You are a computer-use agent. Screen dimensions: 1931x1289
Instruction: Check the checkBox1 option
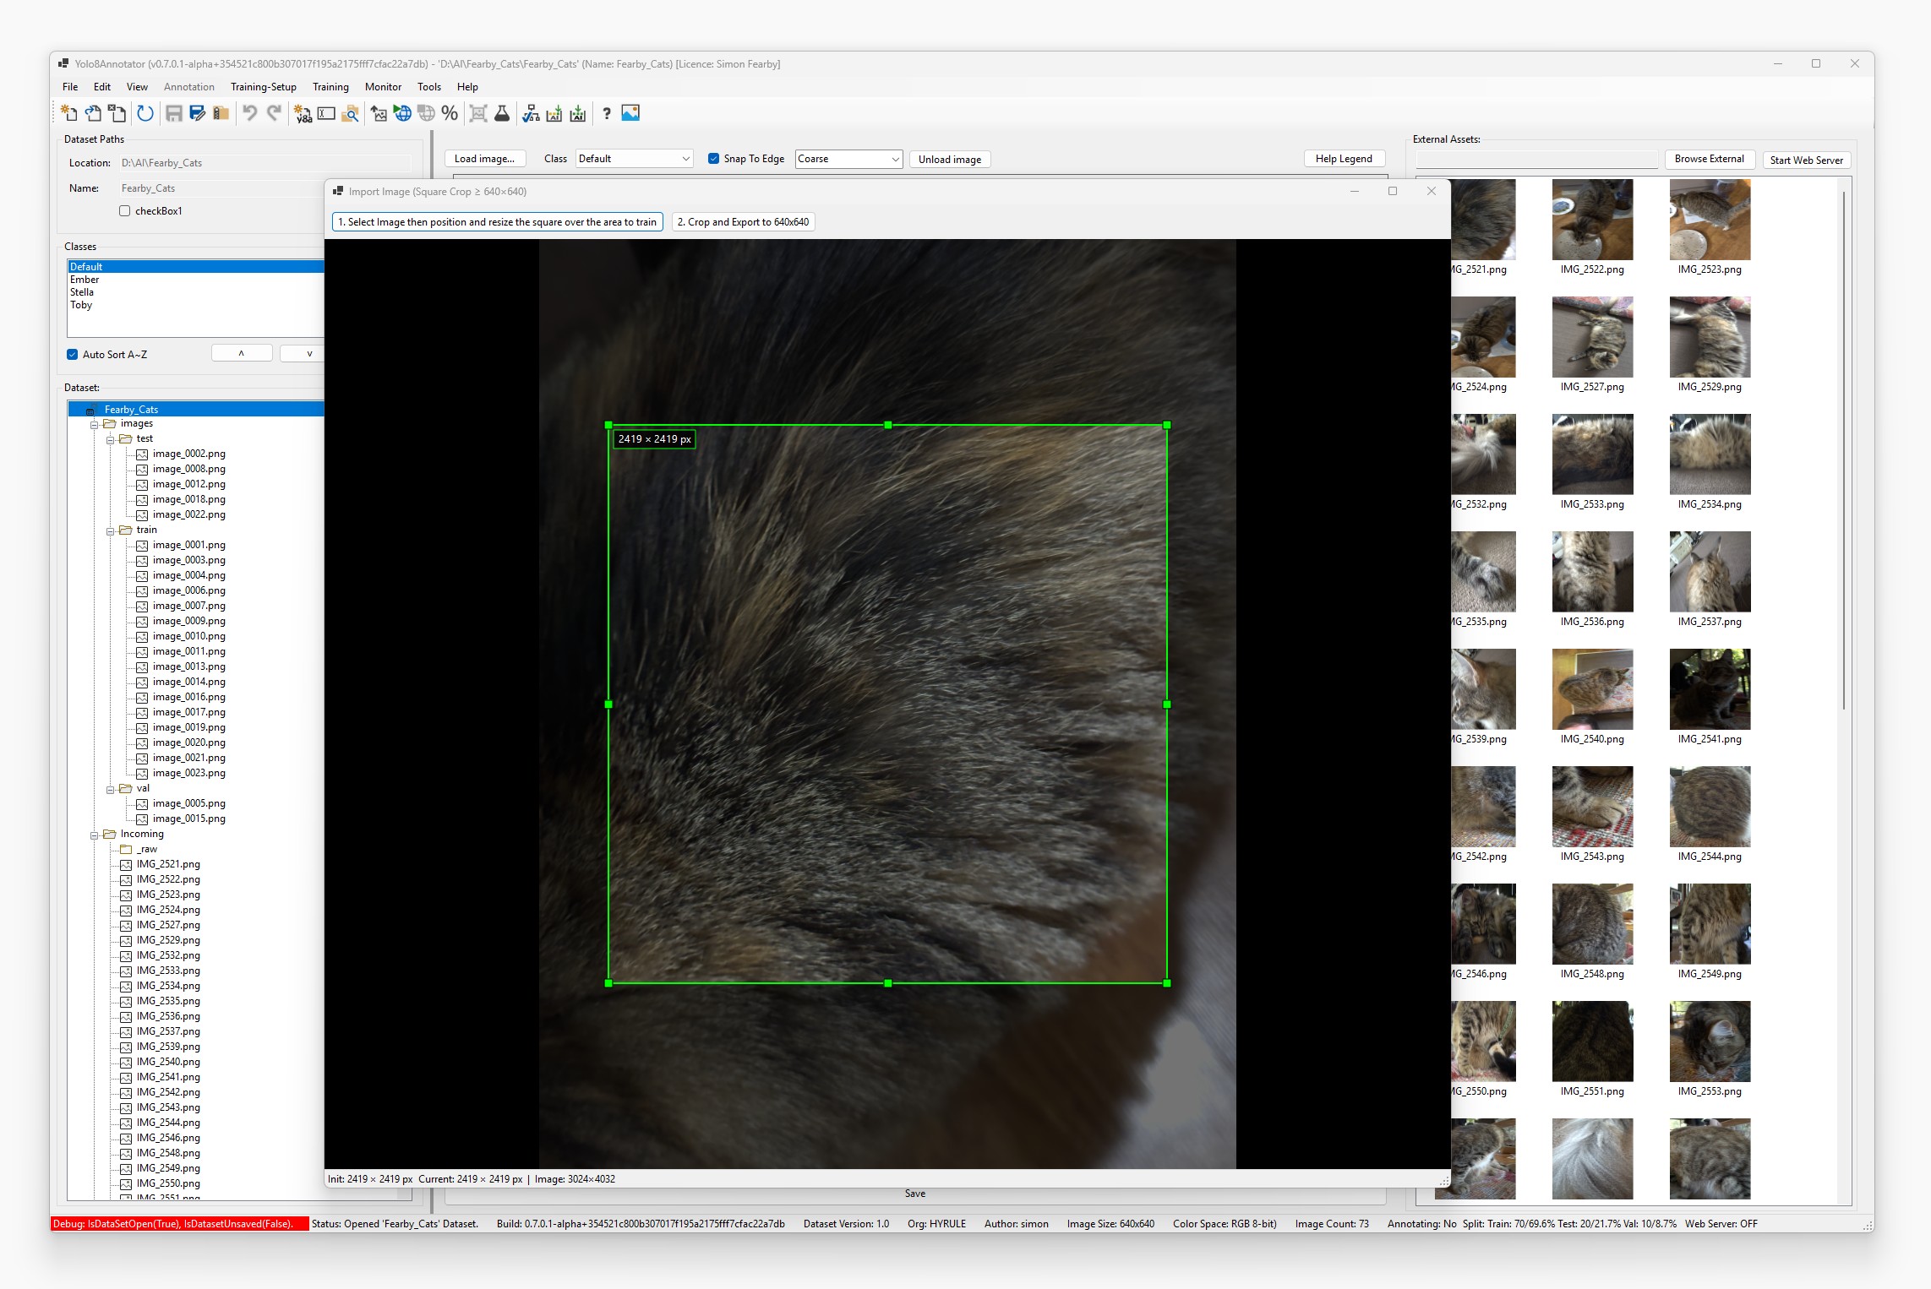pos(125,211)
